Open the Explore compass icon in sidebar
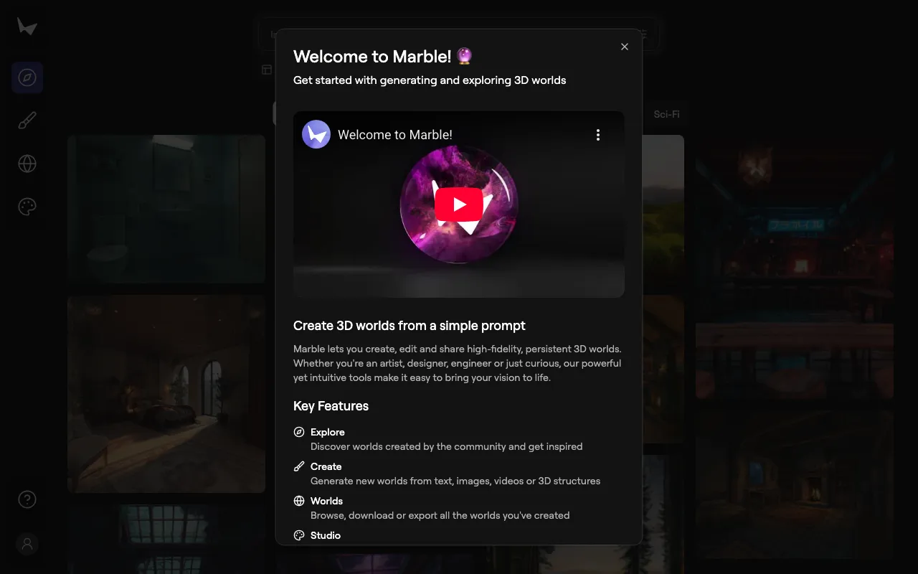This screenshot has height=574, width=918. (27, 77)
